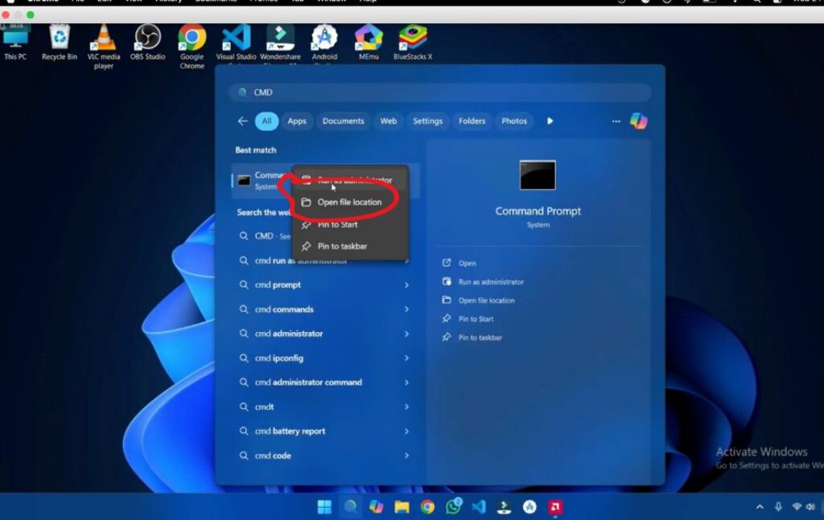Click Pin to taskbar in details pane

(480, 338)
